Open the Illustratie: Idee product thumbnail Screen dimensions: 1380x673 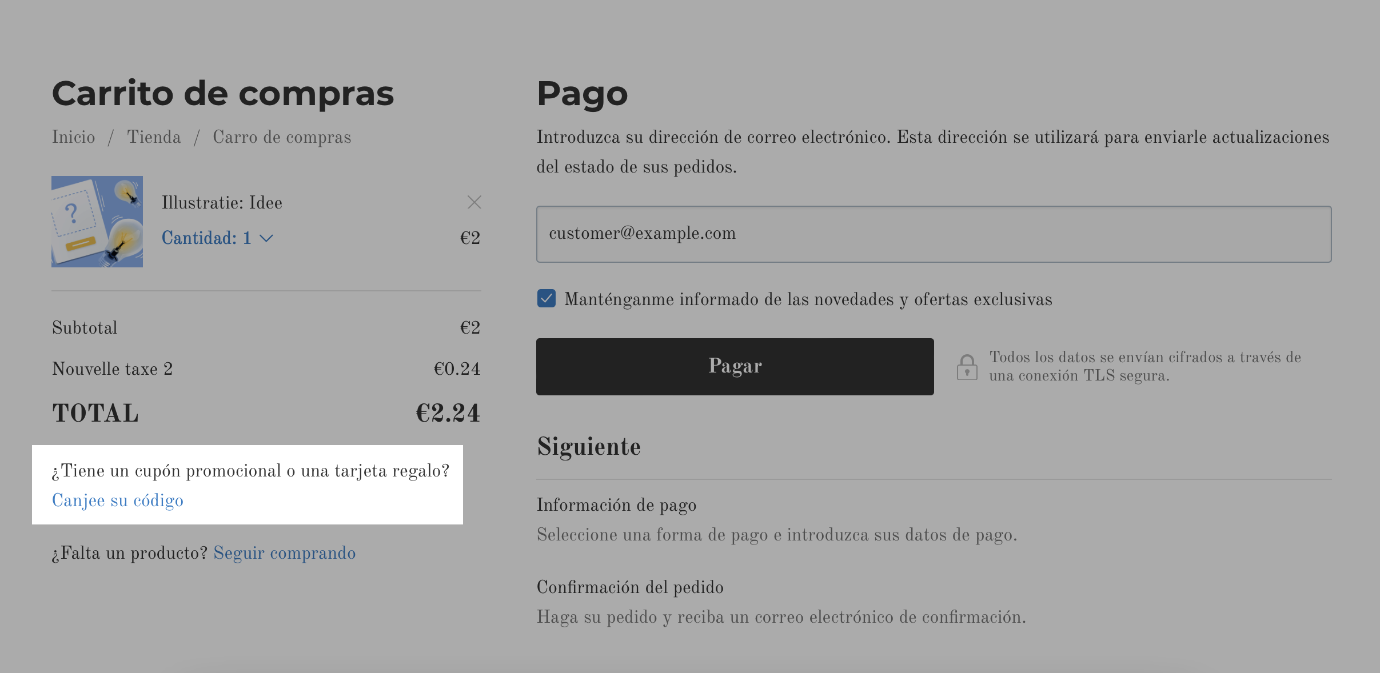tap(97, 222)
